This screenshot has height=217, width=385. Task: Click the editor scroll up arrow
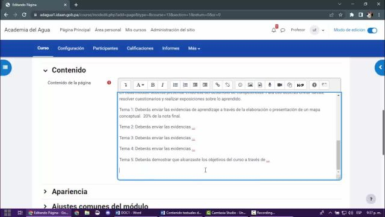(x=338, y=95)
